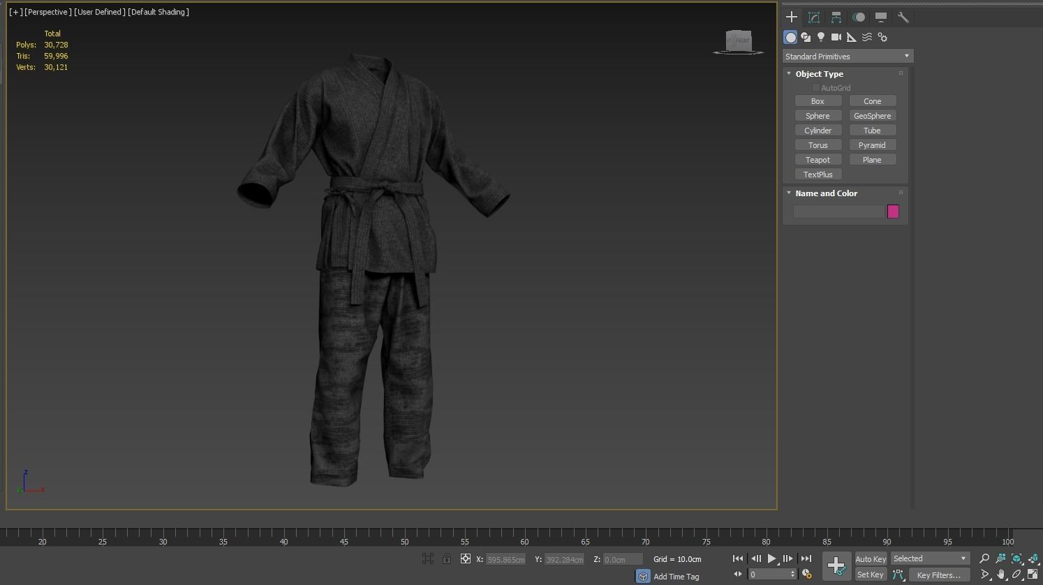Select the Space Warps category icon
The image size is (1043, 585).
pyautogui.click(x=867, y=37)
